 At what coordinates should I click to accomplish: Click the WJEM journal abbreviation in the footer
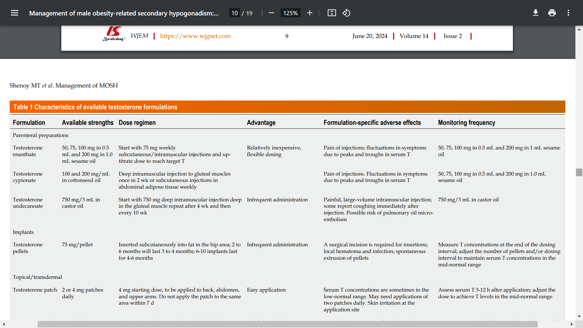pyautogui.click(x=139, y=36)
